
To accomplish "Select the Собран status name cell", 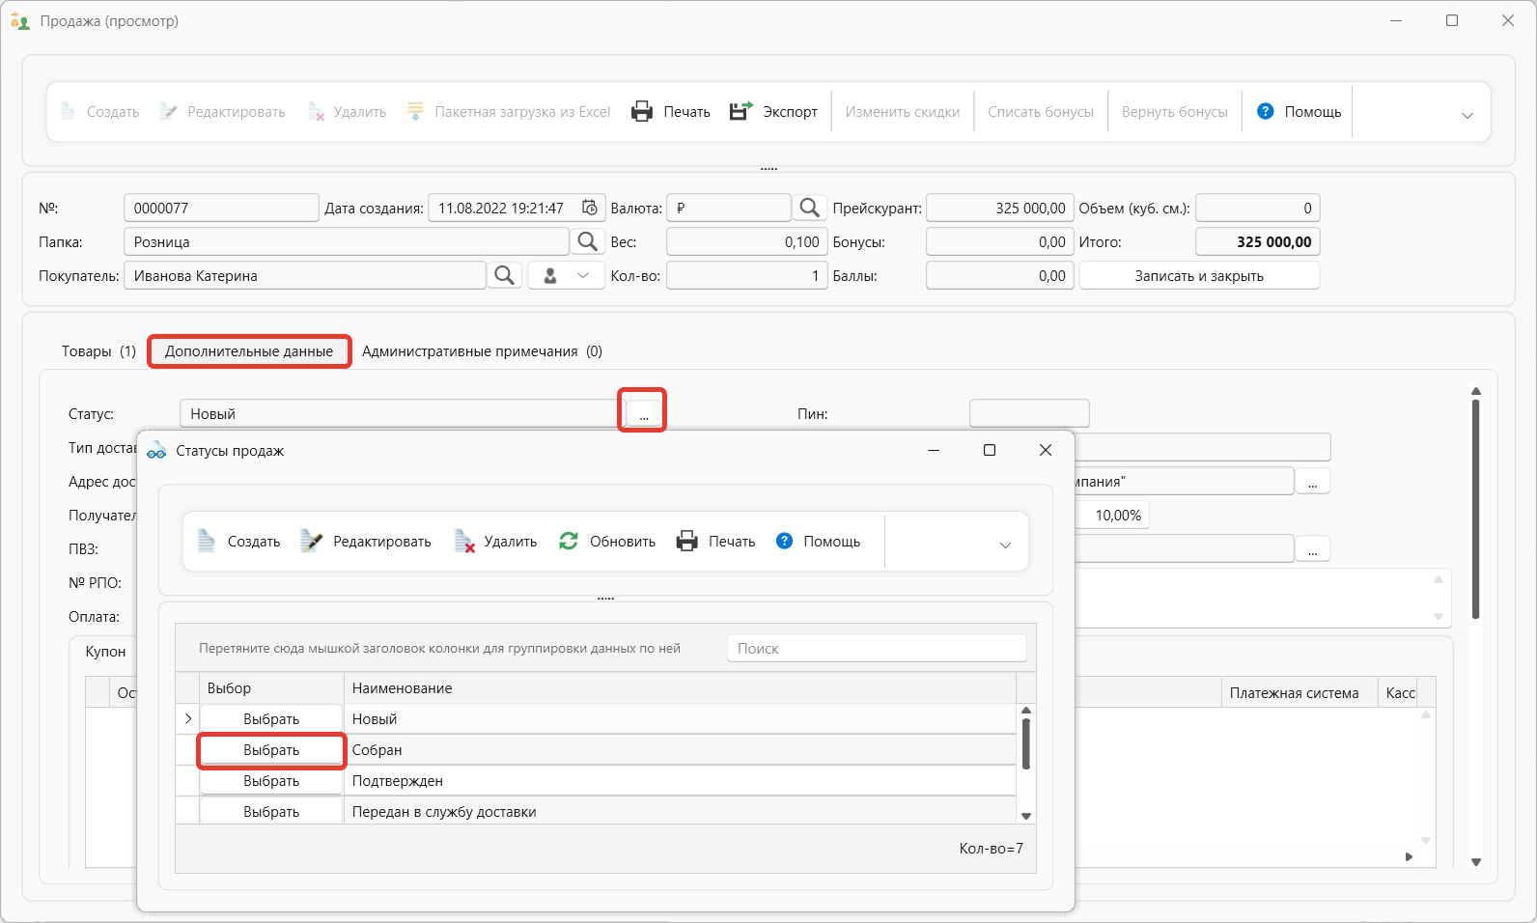I will pos(680,750).
